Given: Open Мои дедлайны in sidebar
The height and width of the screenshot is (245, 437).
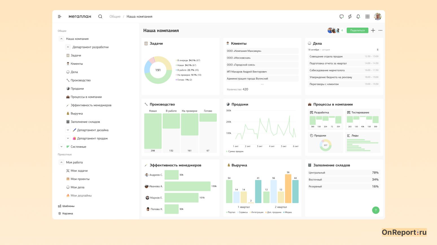Looking at the screenshot, I should tap(79, 196).
